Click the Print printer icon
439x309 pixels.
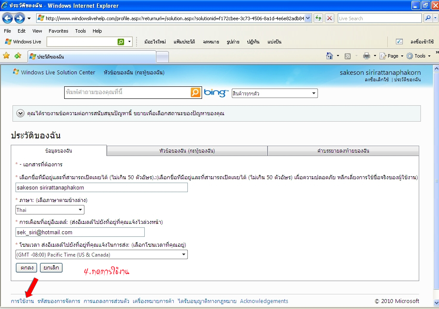click(x=367, y=56)
